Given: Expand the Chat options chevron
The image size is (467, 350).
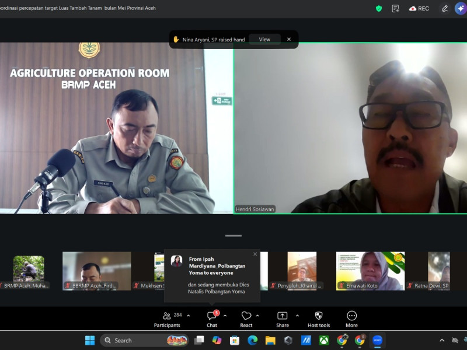Looking at the screenshot, I should click(225, 316).
